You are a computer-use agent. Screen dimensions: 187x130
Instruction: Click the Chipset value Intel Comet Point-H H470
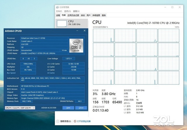coord(53,92)
